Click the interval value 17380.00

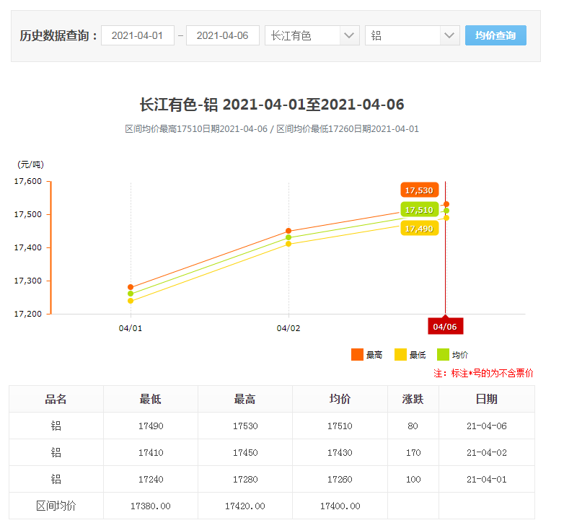pos(151,506)
